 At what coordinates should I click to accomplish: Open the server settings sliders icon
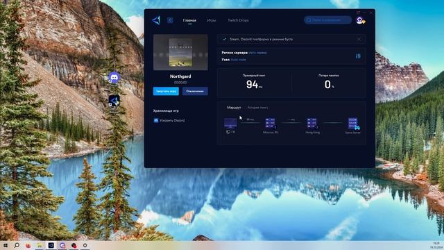(x=358, y=56)
